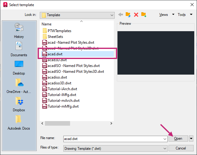Select acad.dwt template file
The height and width of the screenshot is (155, 197).
click(77, 54)
